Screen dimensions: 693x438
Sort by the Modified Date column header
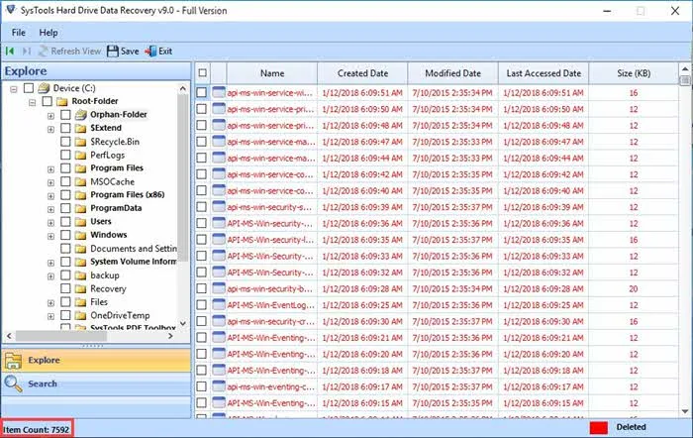[x=453, y=73]
